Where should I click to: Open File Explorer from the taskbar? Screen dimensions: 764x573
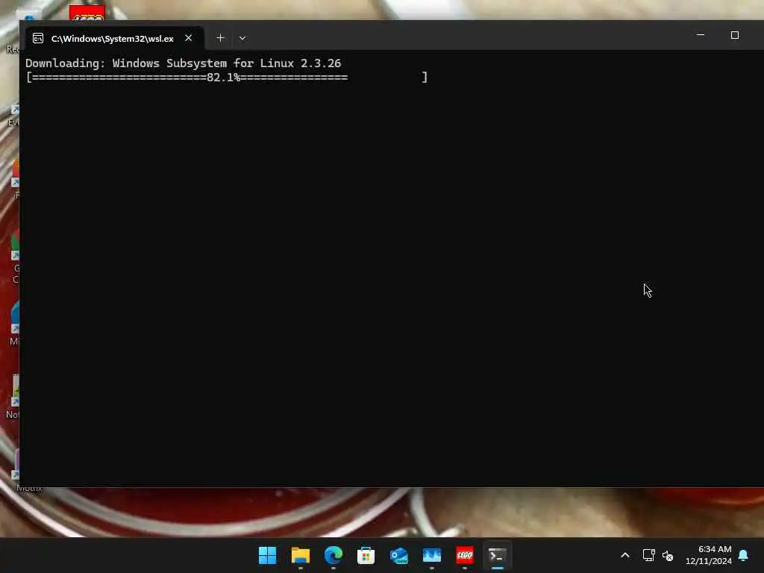click(x=300, y=555)
